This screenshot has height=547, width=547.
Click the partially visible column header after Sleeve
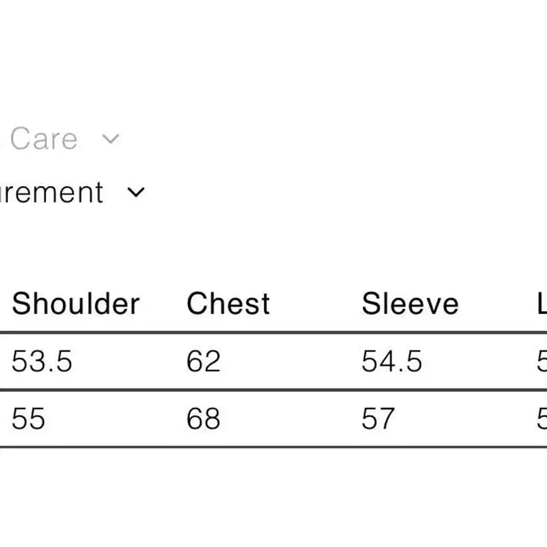[x=542, y=304]
